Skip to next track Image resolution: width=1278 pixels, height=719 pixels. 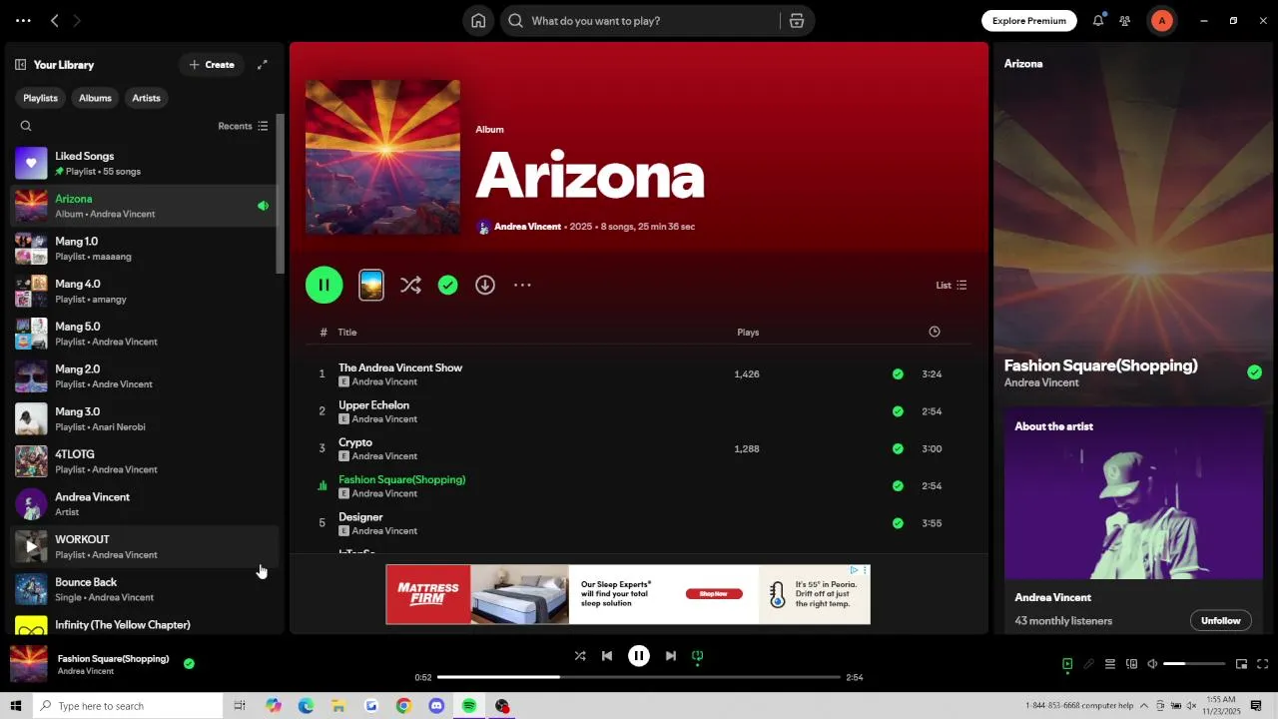coord(671,656)
